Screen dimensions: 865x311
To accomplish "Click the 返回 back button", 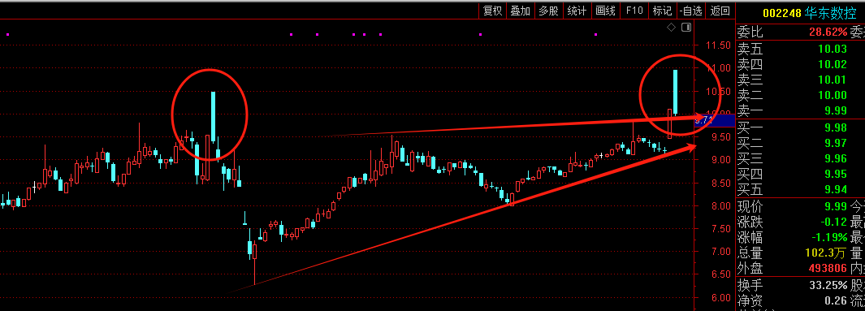I will [720, 11].
